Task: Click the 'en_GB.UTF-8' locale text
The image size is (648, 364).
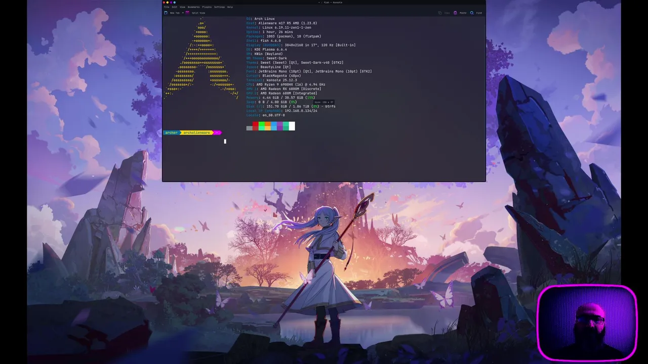Action: 273,115
